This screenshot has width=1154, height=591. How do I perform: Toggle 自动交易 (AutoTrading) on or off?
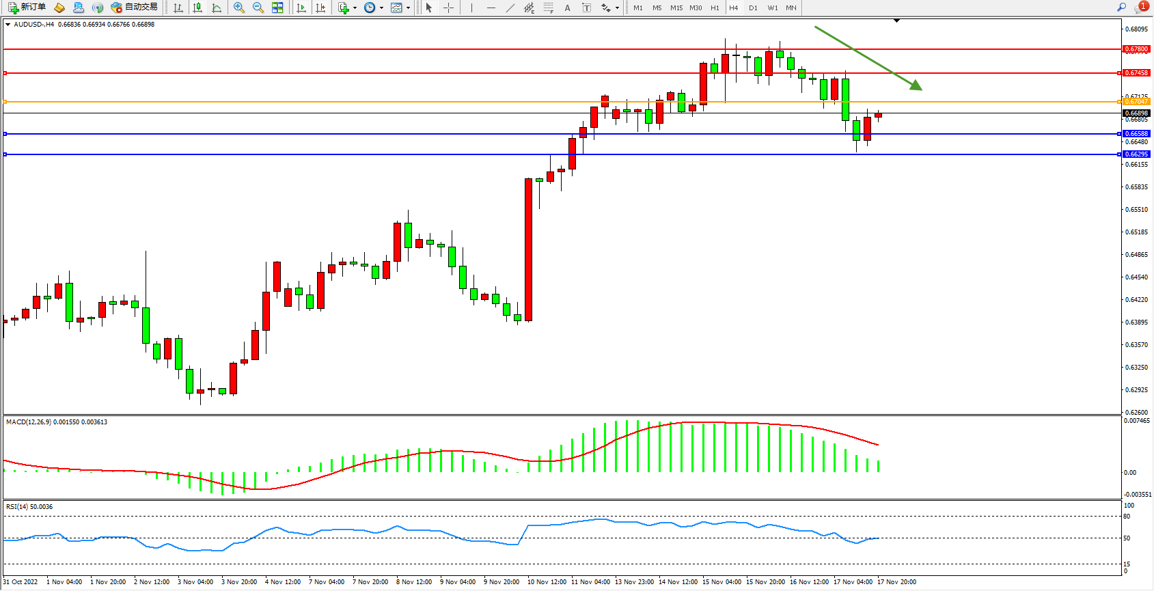pos(135,8)
